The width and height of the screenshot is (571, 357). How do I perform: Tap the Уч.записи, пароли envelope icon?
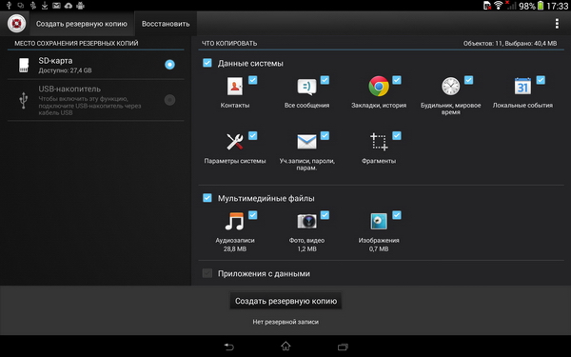[306, 142]
